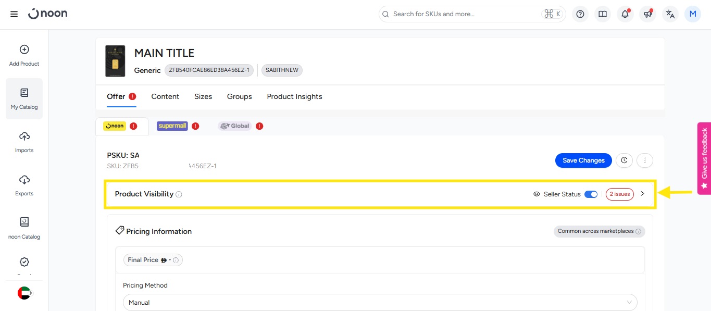Expand the Product Visibility section chevron
711x311 pixels.
[642, 194]
